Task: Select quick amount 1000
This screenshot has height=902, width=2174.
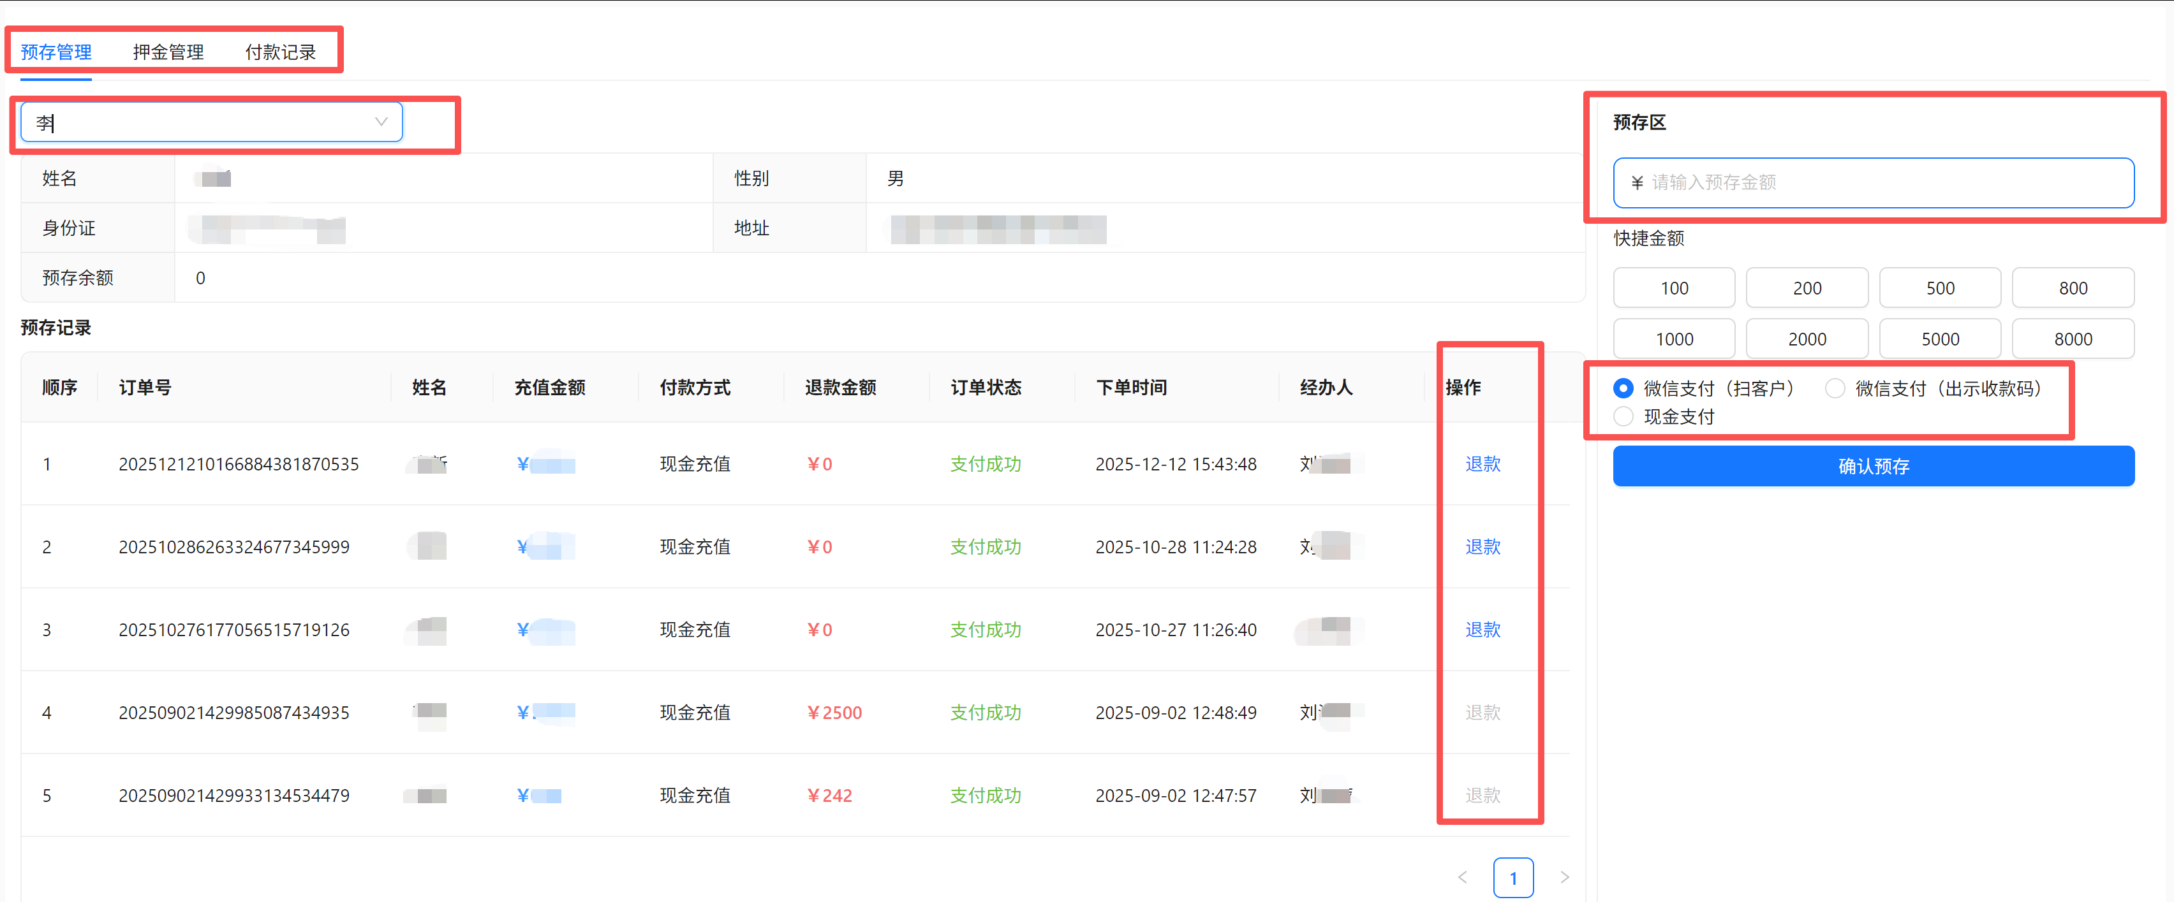Action: (x=1673, y=339)
